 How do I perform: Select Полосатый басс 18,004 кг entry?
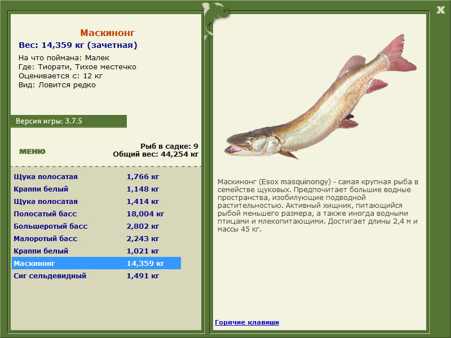click(x=96, y=214)
